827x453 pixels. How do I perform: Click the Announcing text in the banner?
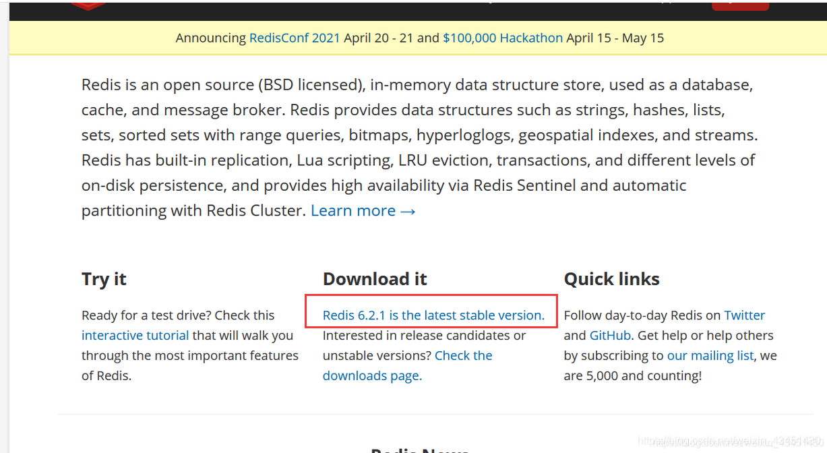212,38
